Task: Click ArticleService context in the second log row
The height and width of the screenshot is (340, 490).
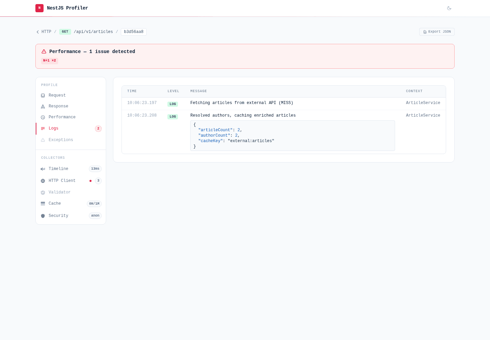Action: (423, 116)
